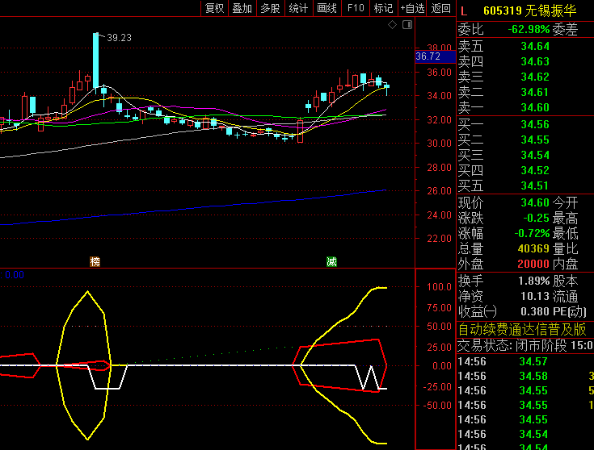Select the 14:56 tick at 34.57
The image size is (594, 450).
coord(533,361)
